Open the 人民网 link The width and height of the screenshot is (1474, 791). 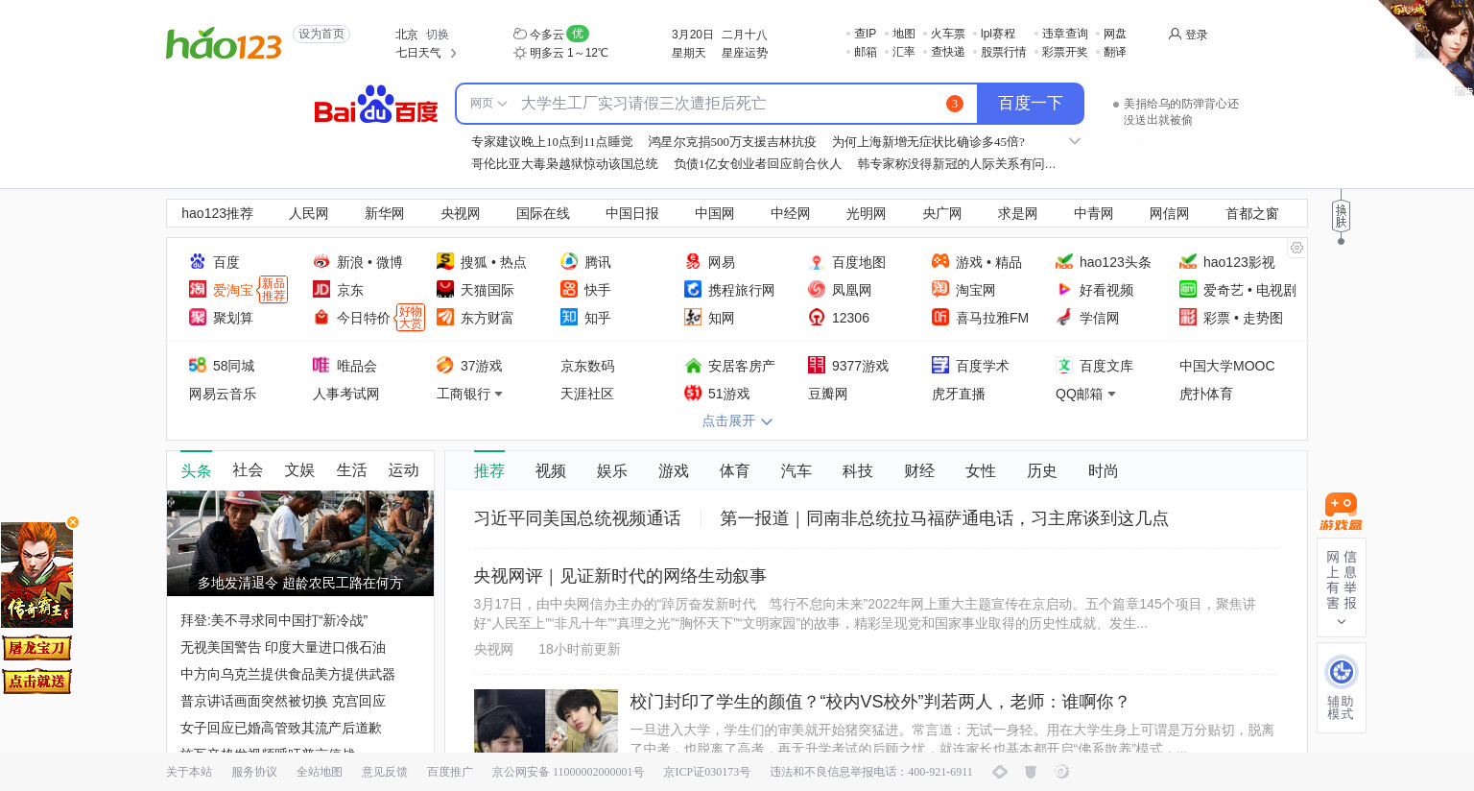[309, 213]
